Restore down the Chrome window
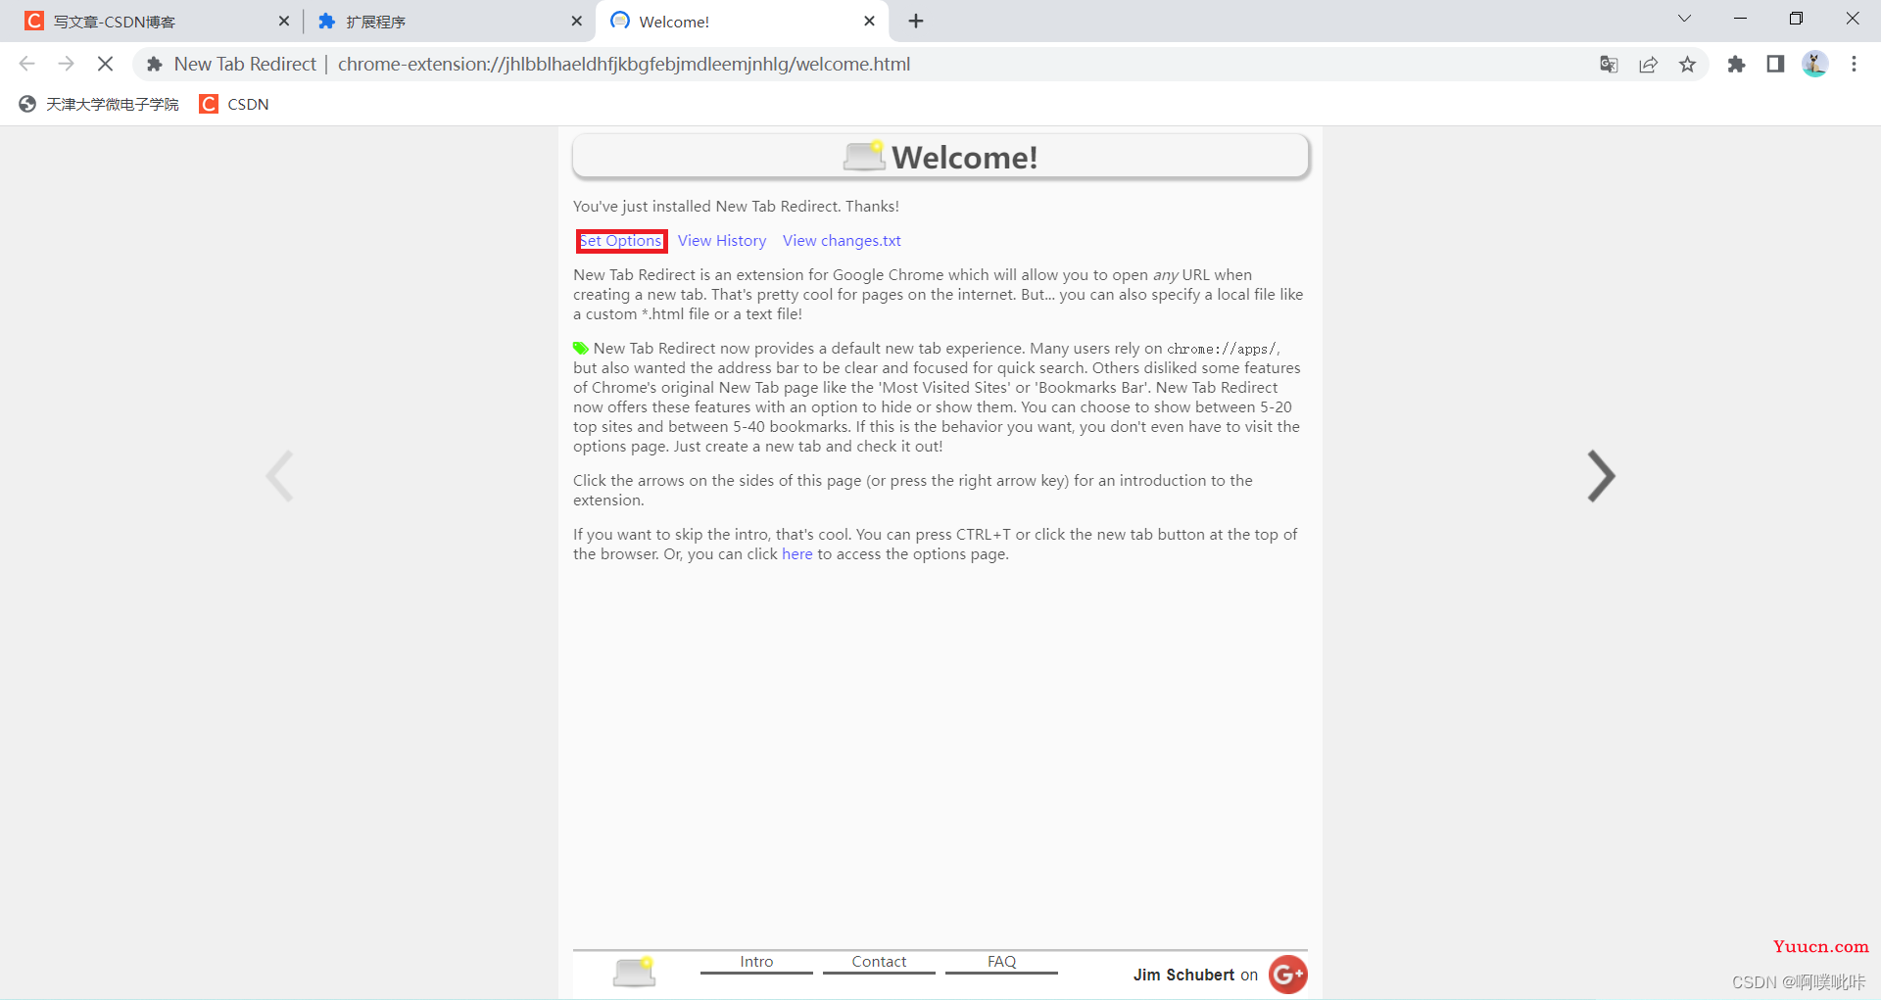1881x1000 pixels. pos(1796,19)
